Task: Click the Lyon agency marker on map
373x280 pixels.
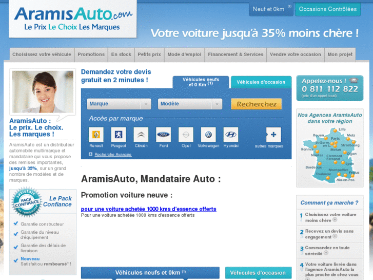Action: [343, 162]
